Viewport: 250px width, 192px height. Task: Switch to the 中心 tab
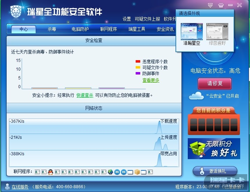coord(23,29)
